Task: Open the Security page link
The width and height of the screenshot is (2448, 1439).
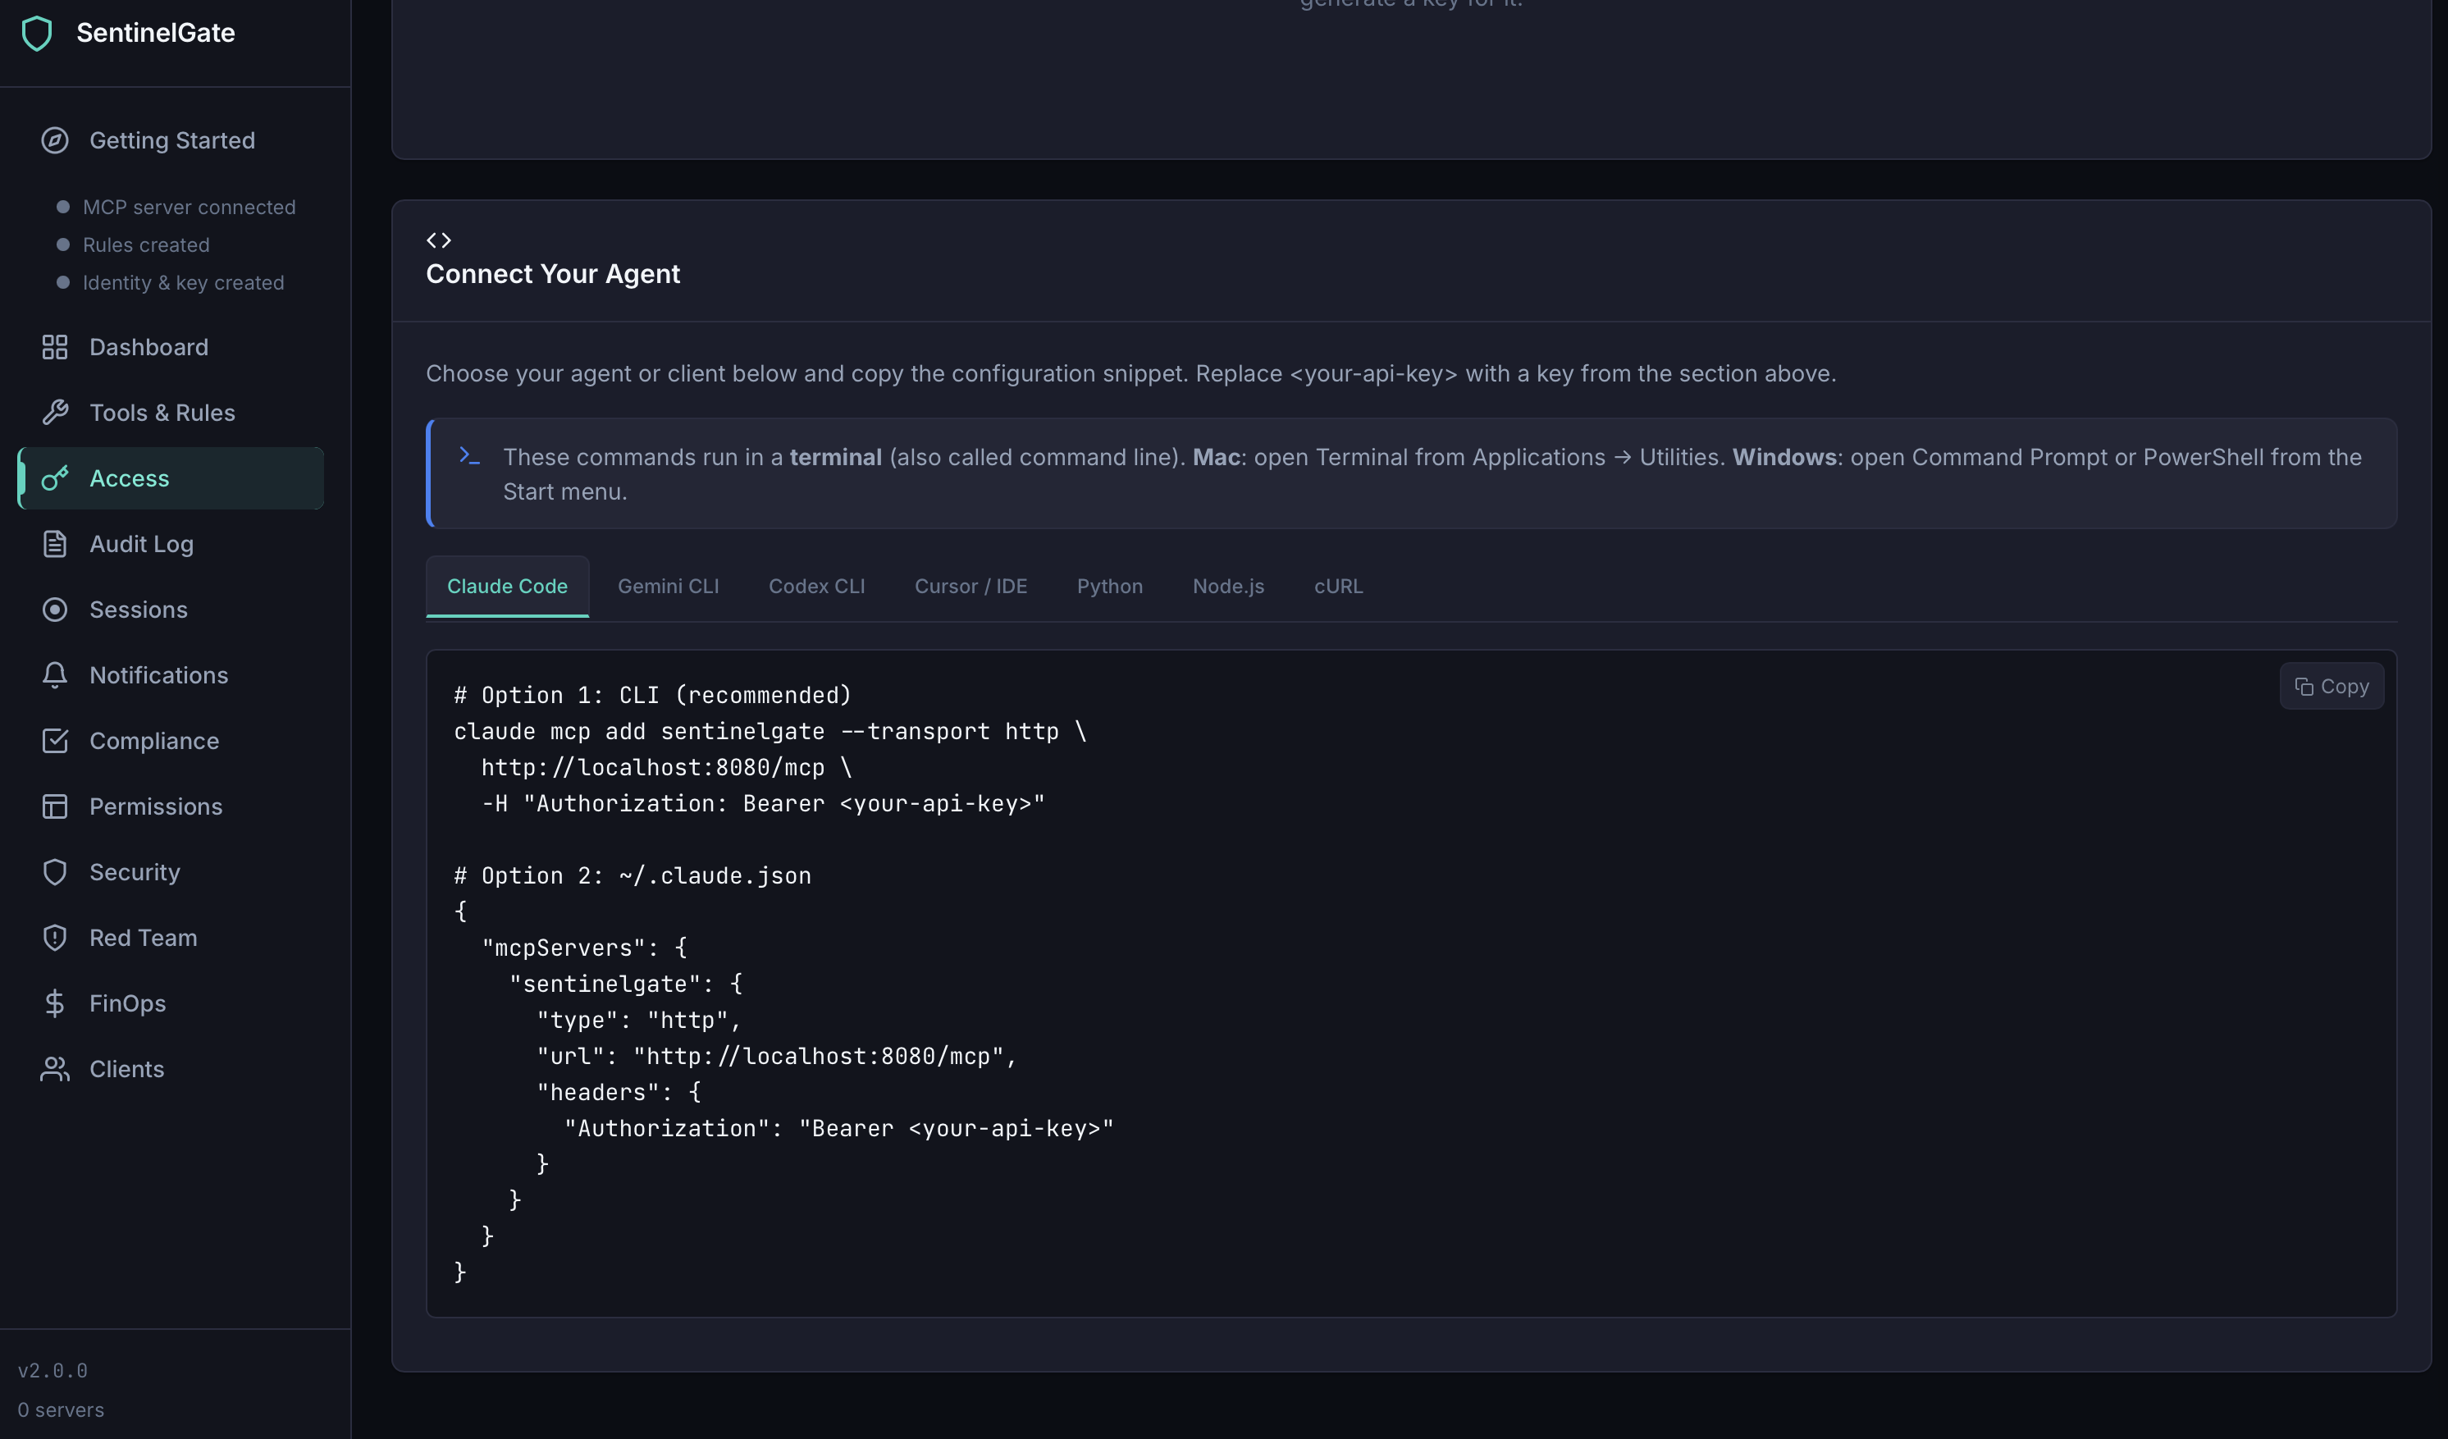Action: click(x=134, y=871)
